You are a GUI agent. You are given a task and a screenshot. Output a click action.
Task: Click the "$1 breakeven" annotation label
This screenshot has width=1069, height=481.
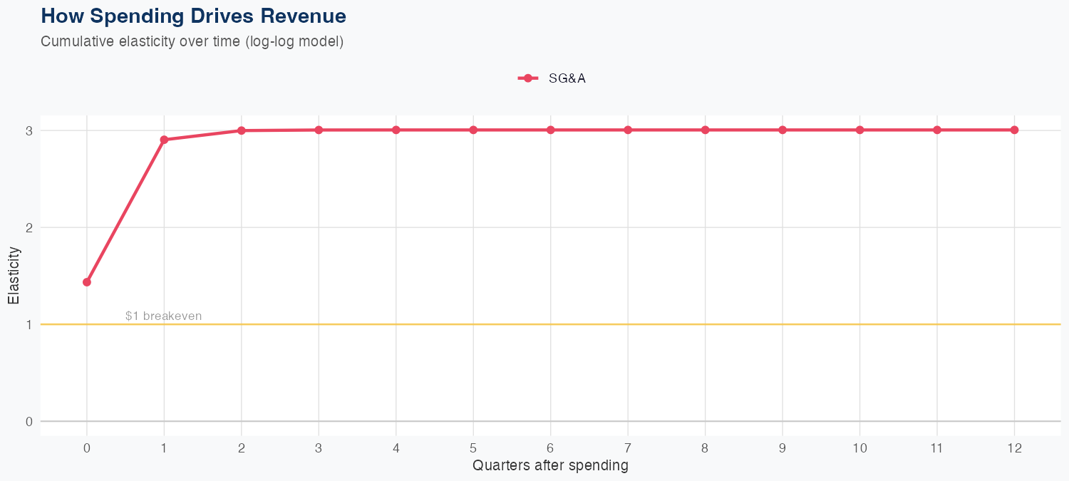click(163, 316)
